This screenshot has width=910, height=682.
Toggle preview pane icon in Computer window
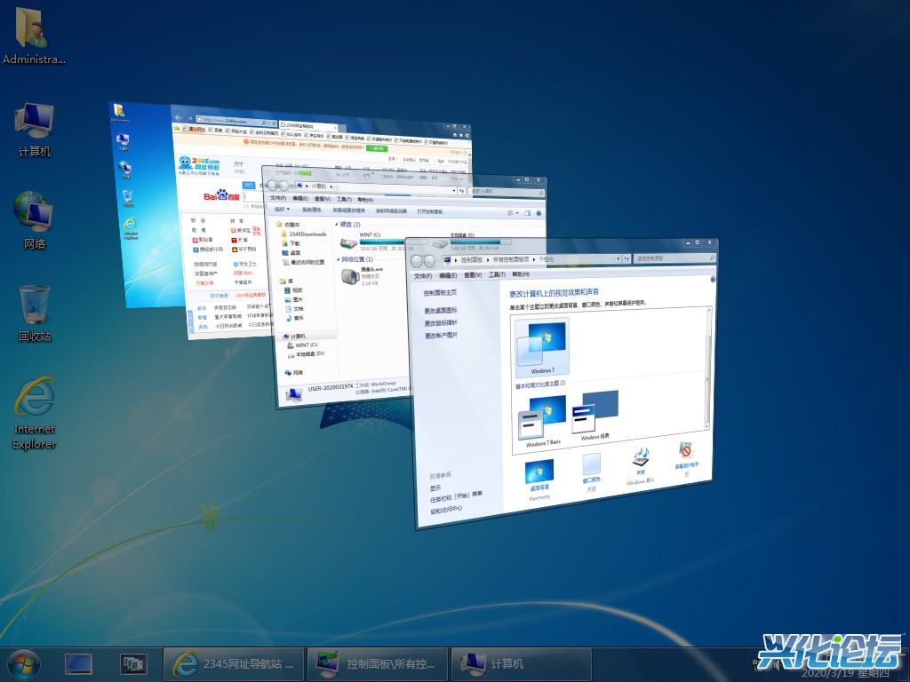(x=528, y=213)
